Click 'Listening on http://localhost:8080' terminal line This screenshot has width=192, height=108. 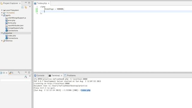coord(52,83)
